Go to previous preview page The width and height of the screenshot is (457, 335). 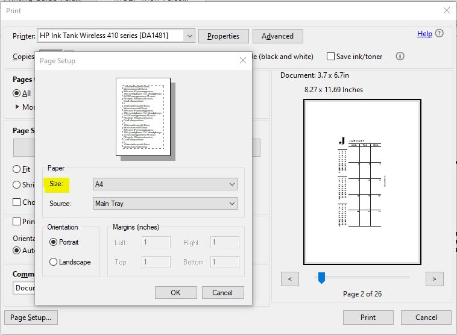coord(290,279)
